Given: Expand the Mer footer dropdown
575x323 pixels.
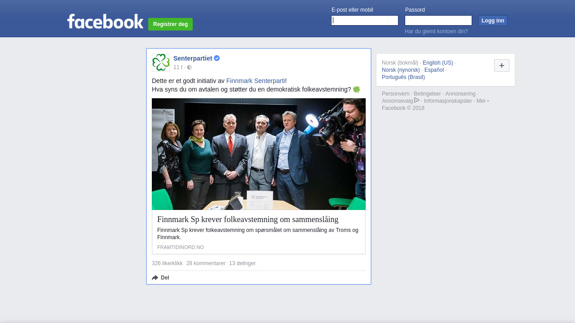Looking at the screenshot, I should tap(482, 101).
